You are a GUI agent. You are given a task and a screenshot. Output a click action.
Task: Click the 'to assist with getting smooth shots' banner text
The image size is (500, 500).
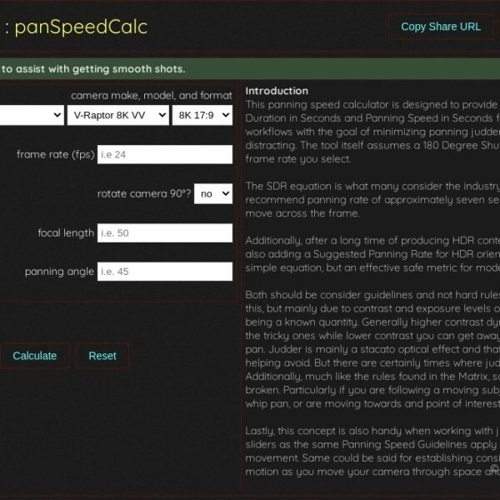coord(93,69)
